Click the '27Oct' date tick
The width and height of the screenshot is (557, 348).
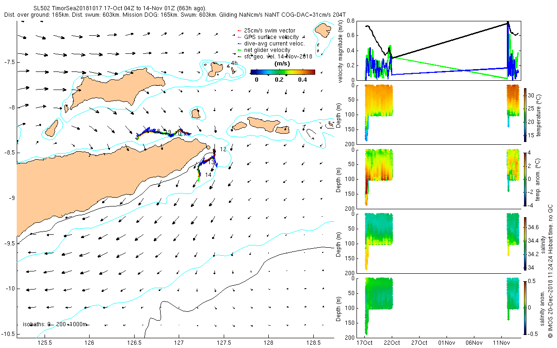(x=419, y=342)
